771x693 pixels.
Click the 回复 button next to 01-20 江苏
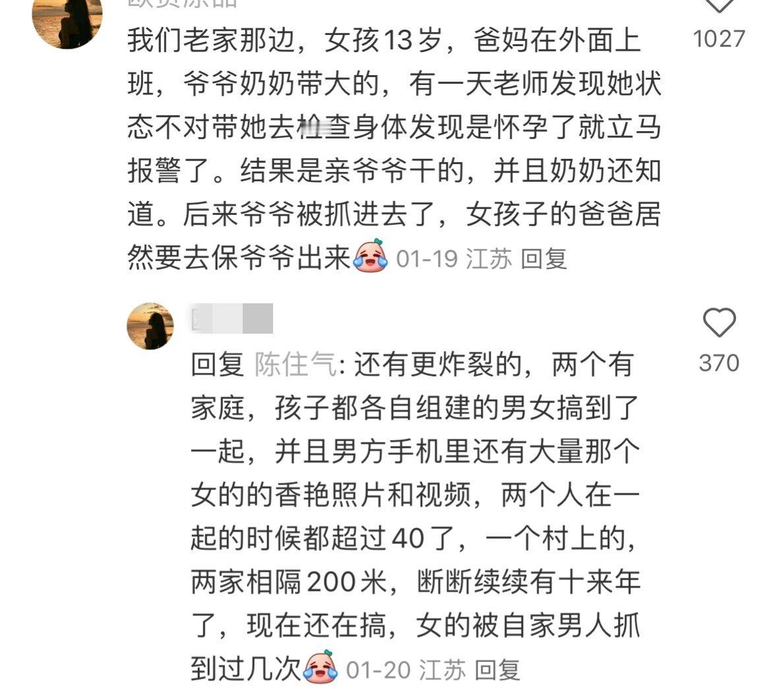497,670
